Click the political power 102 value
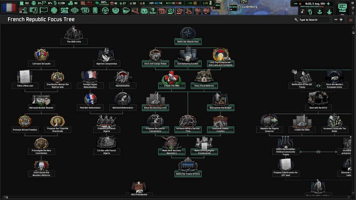 tap(27, 3)
